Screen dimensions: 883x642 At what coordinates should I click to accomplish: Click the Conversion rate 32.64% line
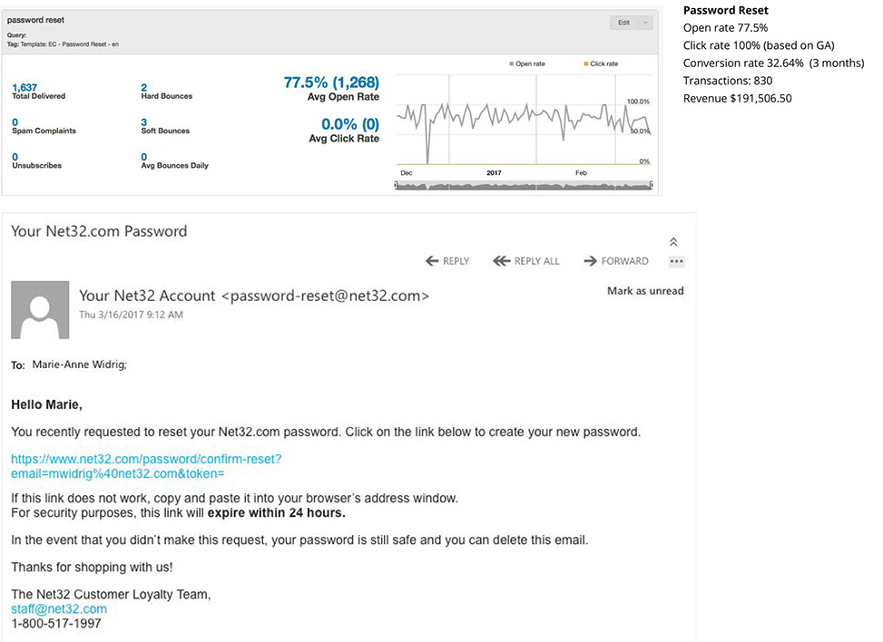coord(774,63)
